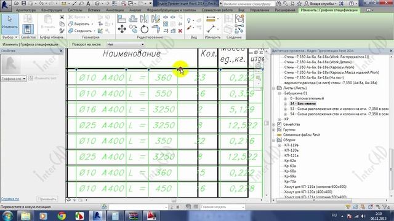Close the Свойства properties panel

click(61, 50)
